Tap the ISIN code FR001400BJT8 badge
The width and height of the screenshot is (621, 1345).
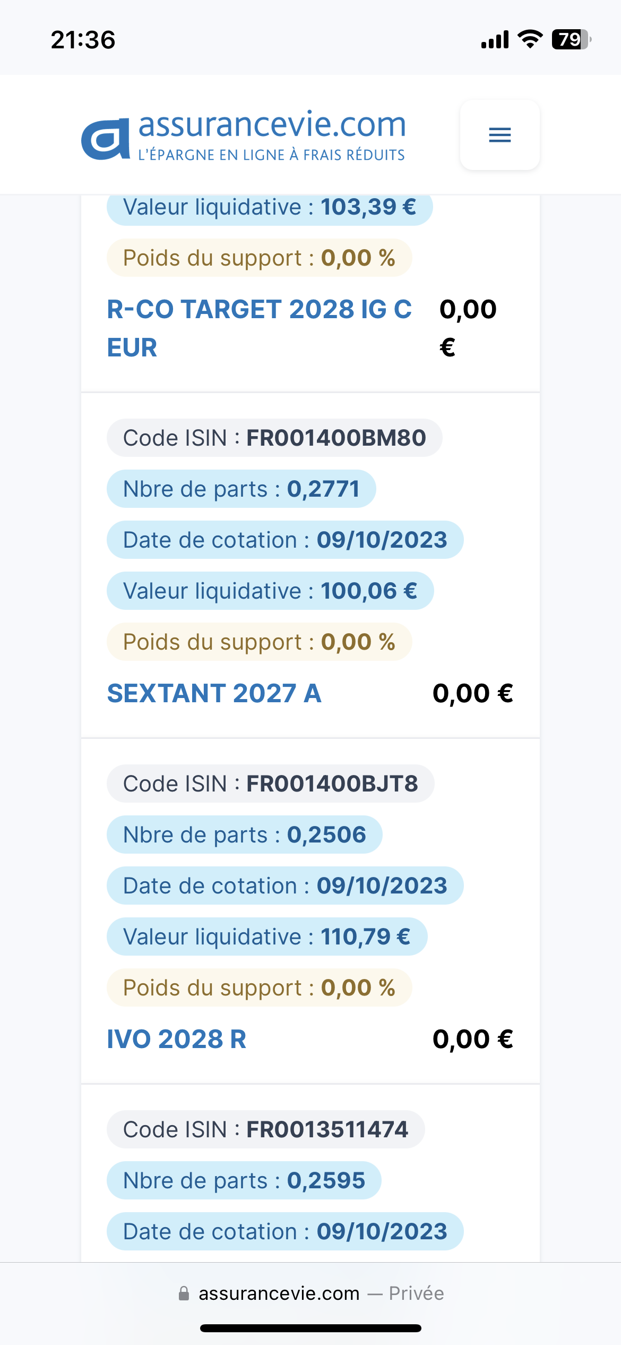click(271, 784)
